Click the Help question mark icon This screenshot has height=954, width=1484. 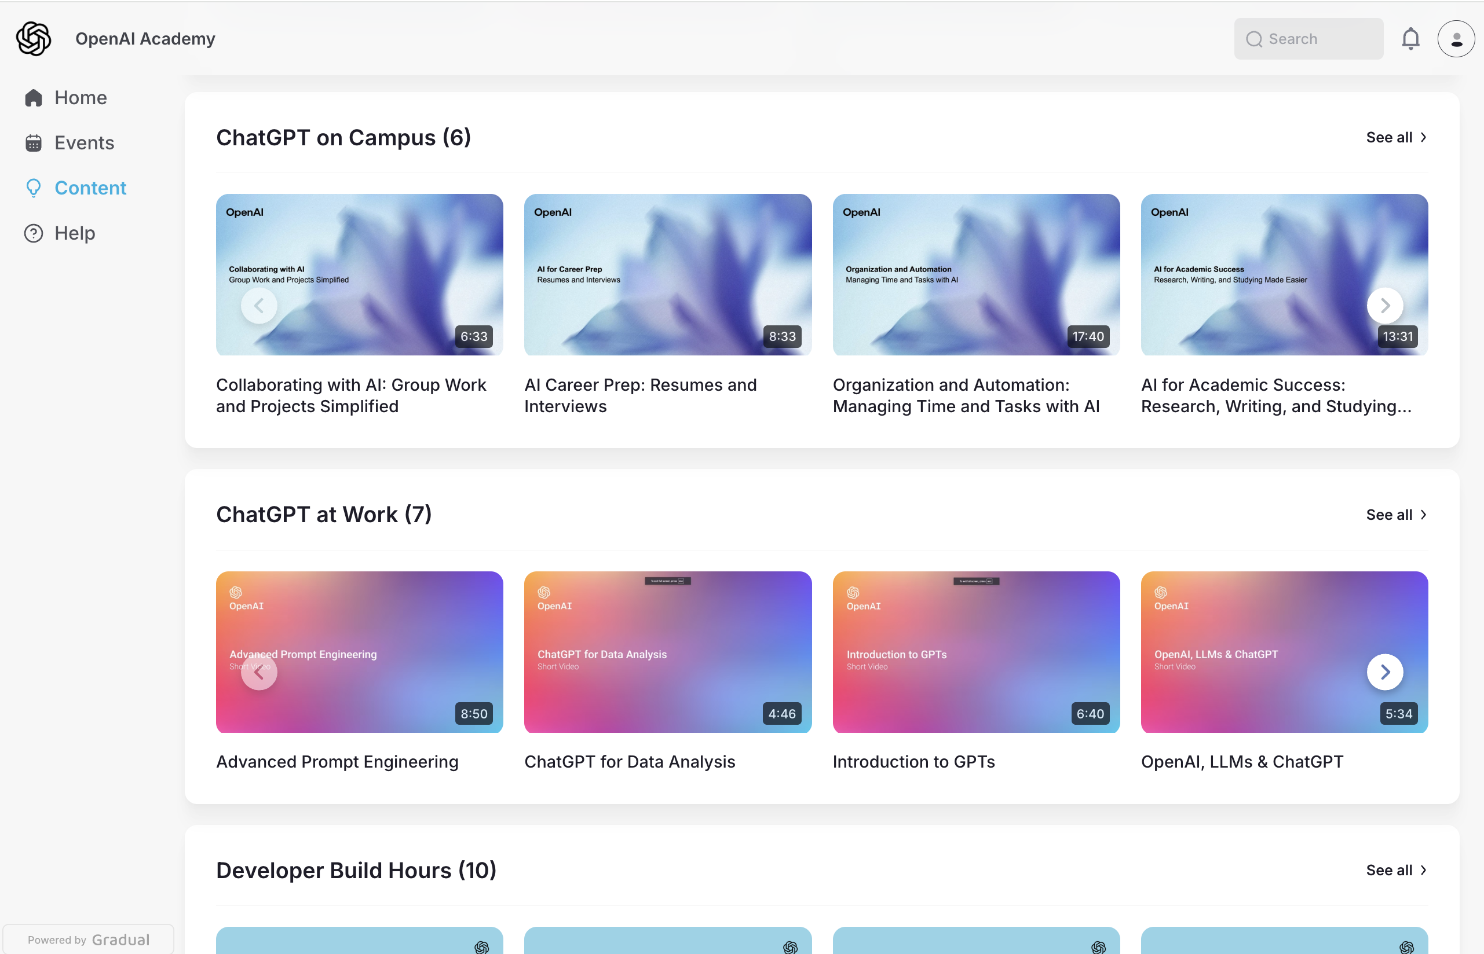click(x=34, y=233)
